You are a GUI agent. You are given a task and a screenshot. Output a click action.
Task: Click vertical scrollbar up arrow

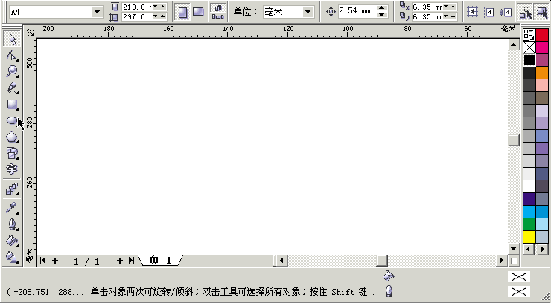[x=514, y=45]
